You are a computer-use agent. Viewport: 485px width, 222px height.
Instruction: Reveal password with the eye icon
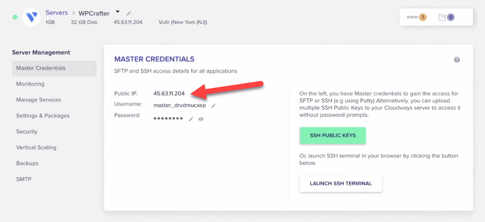[x=201, y=119]
